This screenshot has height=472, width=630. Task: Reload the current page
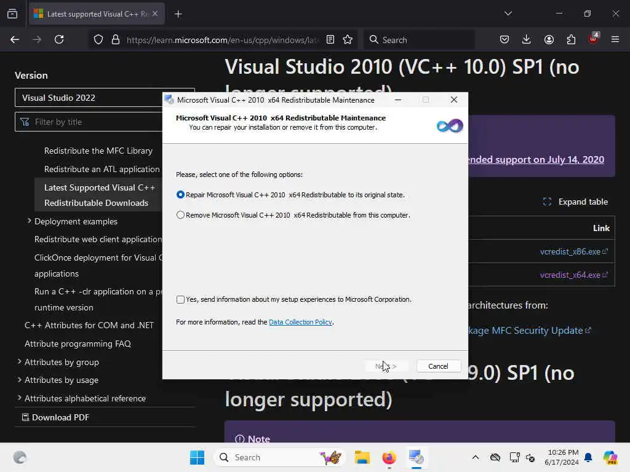59,39
